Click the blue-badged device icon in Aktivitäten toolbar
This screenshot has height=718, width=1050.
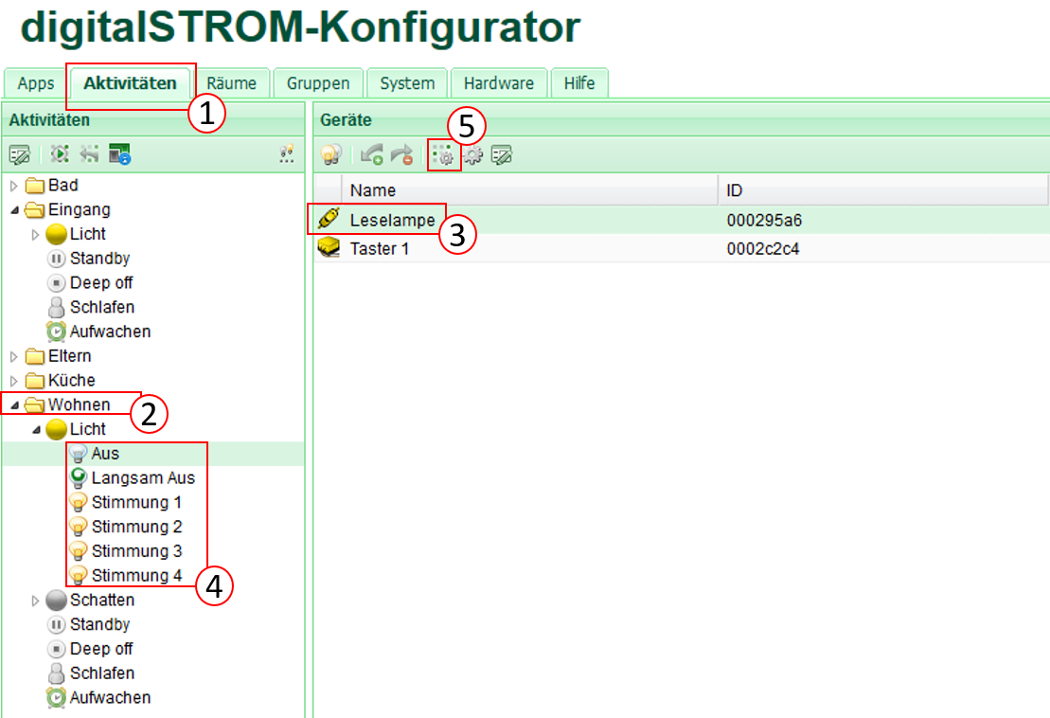click(118, 154)
